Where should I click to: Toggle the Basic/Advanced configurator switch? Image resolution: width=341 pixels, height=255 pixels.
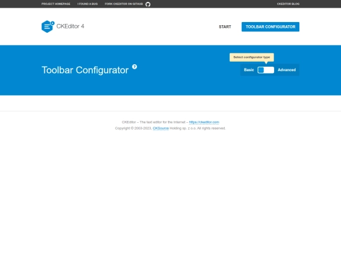[266, 70]
